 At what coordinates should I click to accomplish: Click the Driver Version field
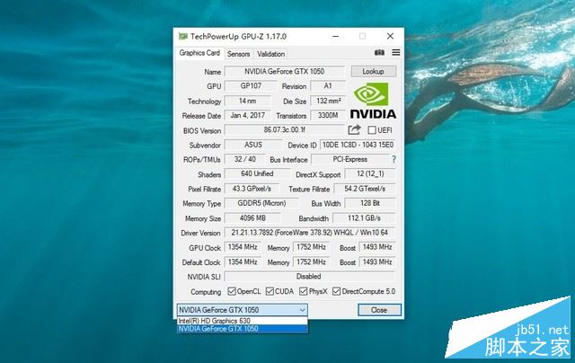309,233
